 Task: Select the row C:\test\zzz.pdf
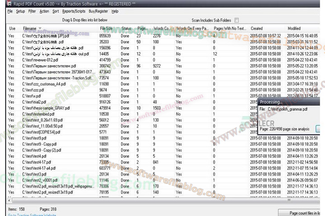point(163,90)
